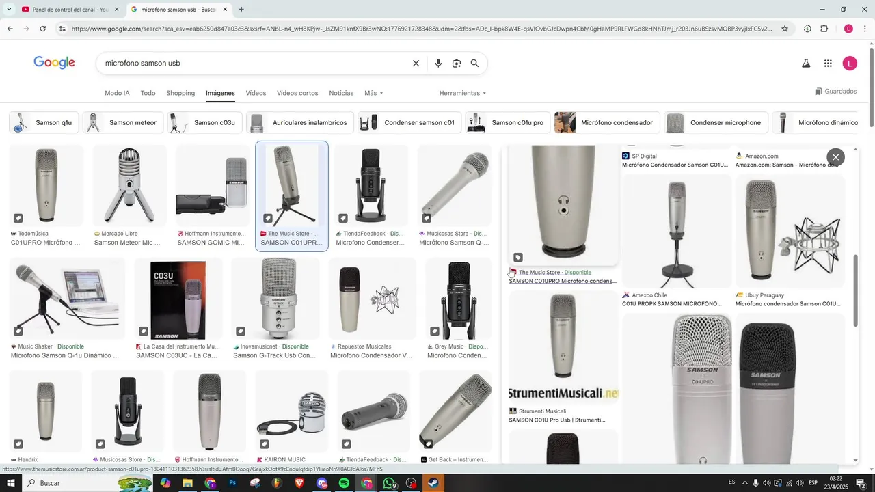Open Google Lens image search
The image size is (875, 492).
pos(457,63)
